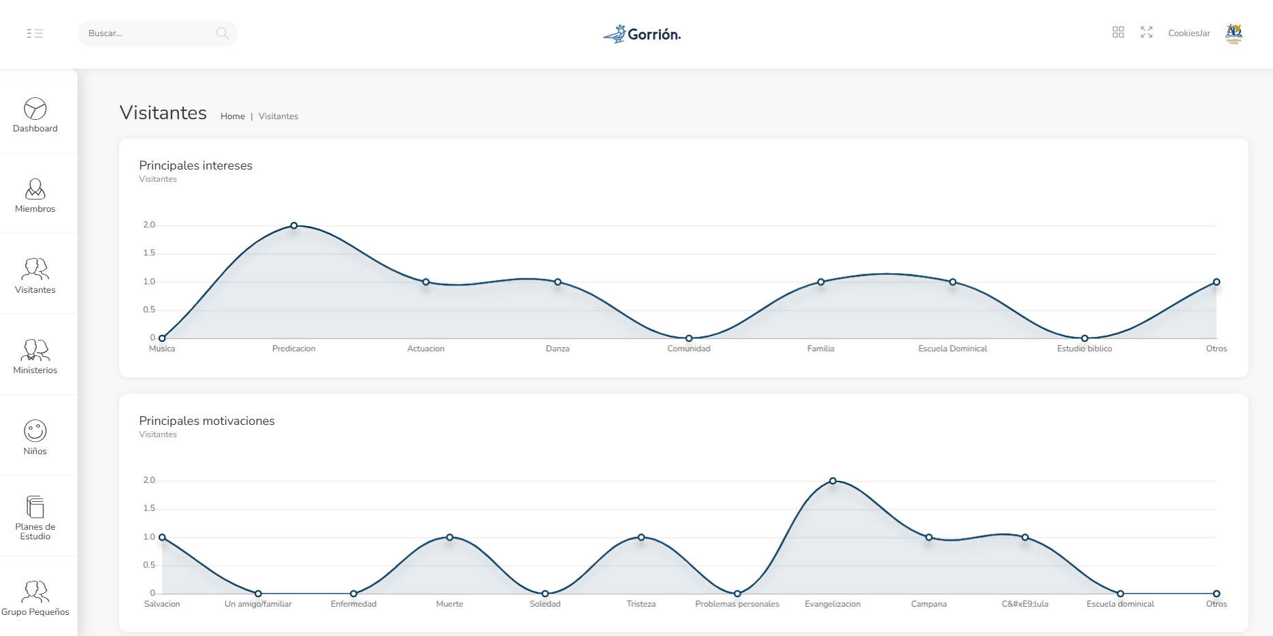1273x636 pixels.
Task: Select the Predicacion data point
Action: pyautogui.click(x=294, y=225)
